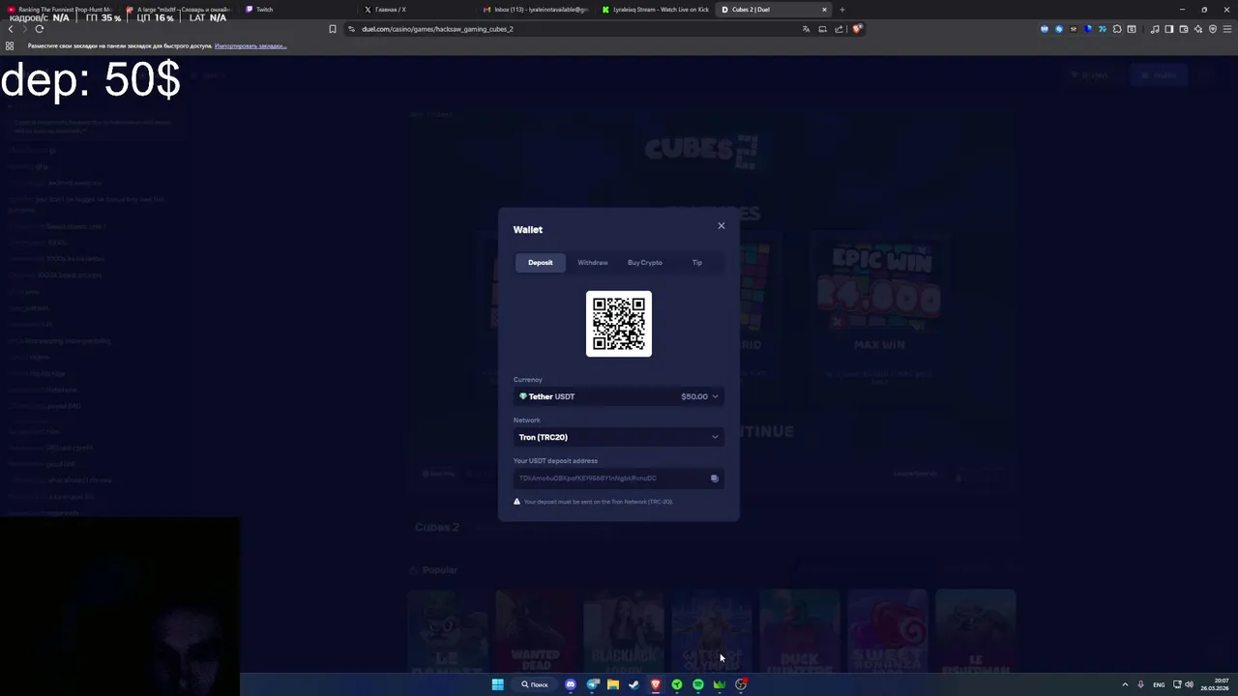Go back to the previous page
Image resolution: width=1238 pixels, height=696 pixels.
[x=11, y=29]
